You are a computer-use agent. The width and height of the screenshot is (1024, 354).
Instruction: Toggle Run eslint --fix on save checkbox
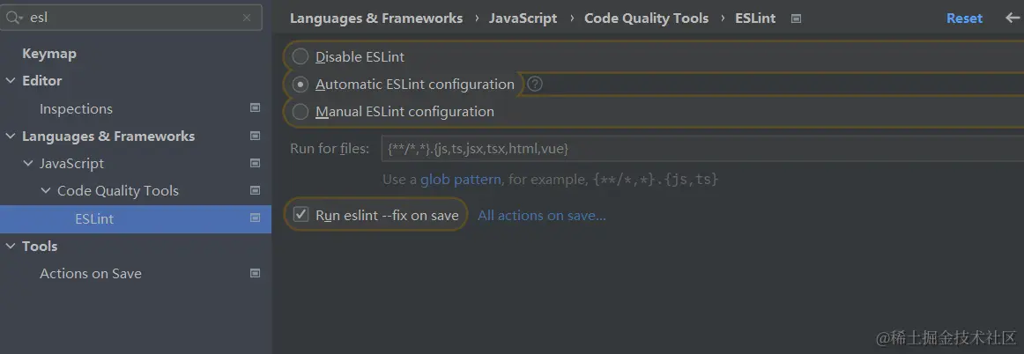301,215
